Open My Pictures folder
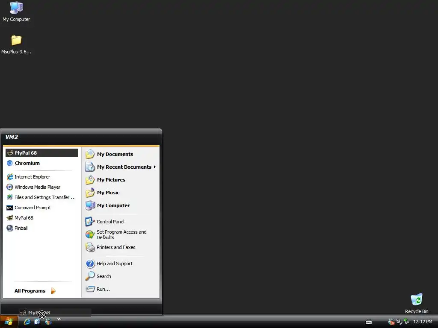Screen dimensions: 438x328 [x=121, y=180]
